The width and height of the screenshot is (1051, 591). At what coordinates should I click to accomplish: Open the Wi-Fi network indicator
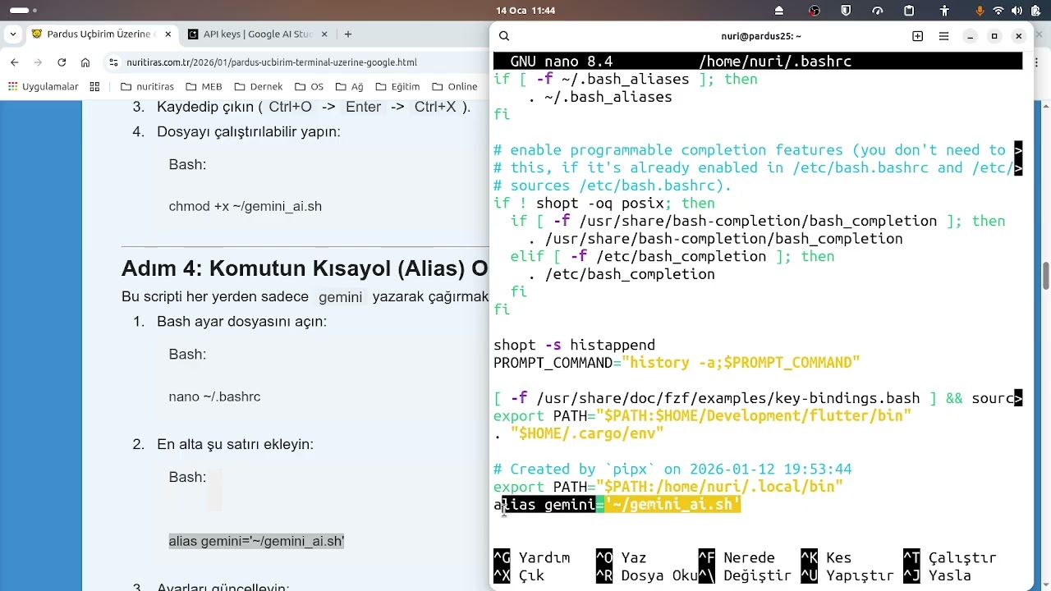998,11
